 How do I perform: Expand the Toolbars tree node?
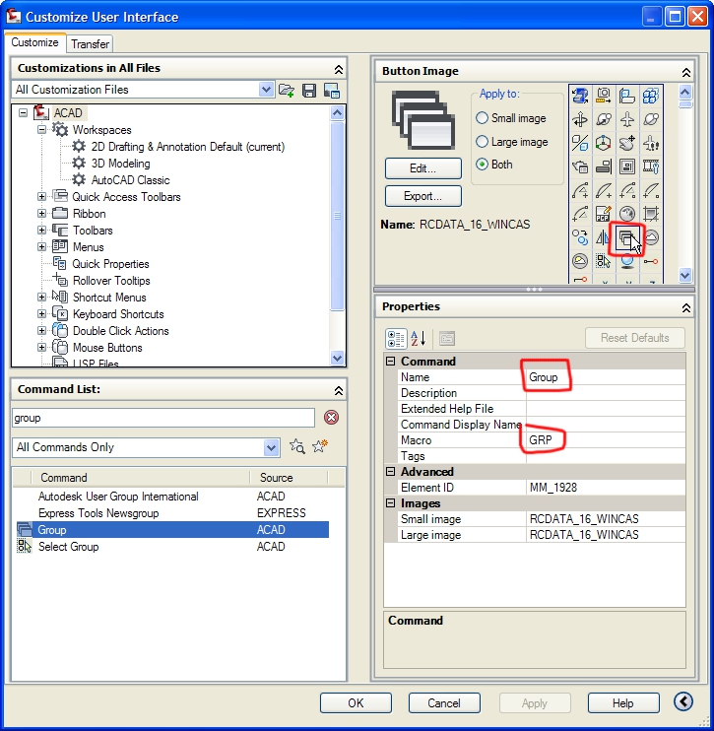pyautogui.click(x=42, y=231)
